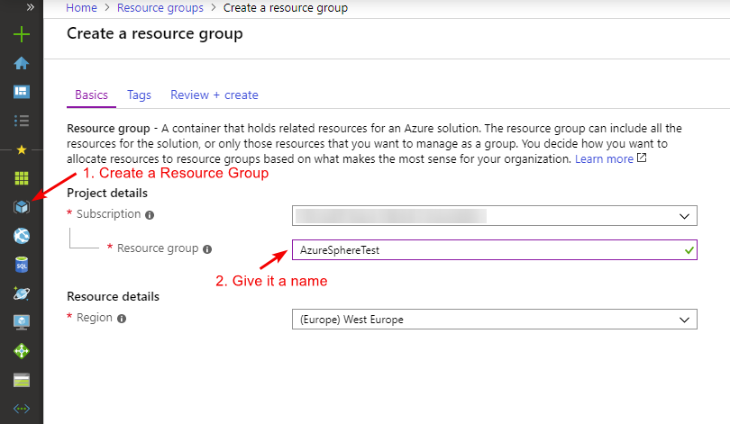Open Virtual machines monitor icon
The height and width of the screenshot is (424, 730).
click(x=22, y=322)
